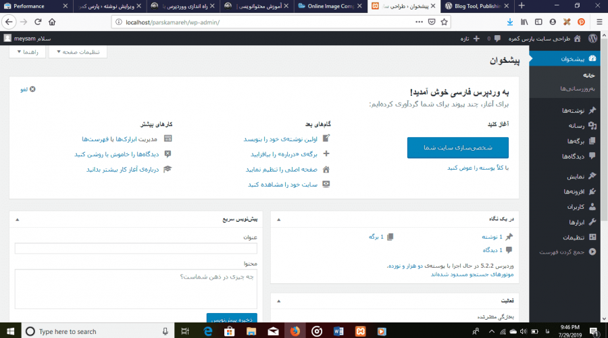This screenshot has height=338, width=608.
Task: Click شخصی‌سازی سایت شما customize button
Action: [457, 147]
